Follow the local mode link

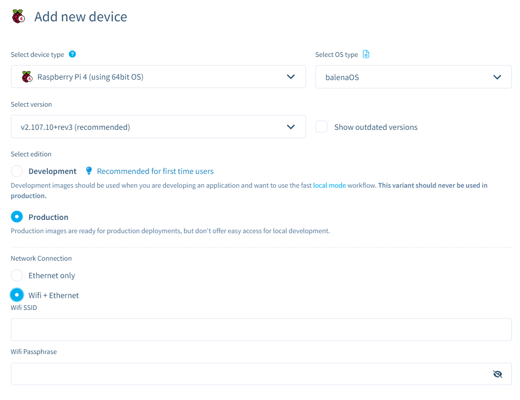tap(329, 185)
